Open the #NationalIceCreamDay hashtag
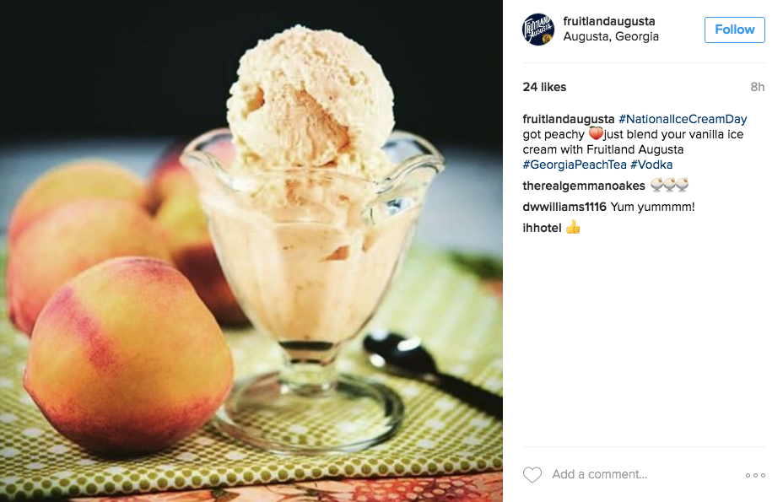This screenshot has height=502, width=783. click(x=683, y=119)
